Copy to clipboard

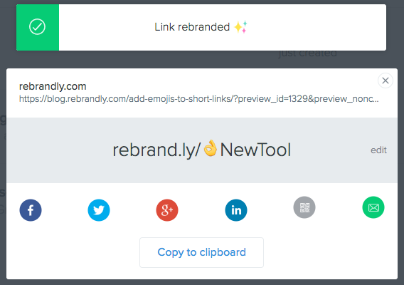coord(201,252)
